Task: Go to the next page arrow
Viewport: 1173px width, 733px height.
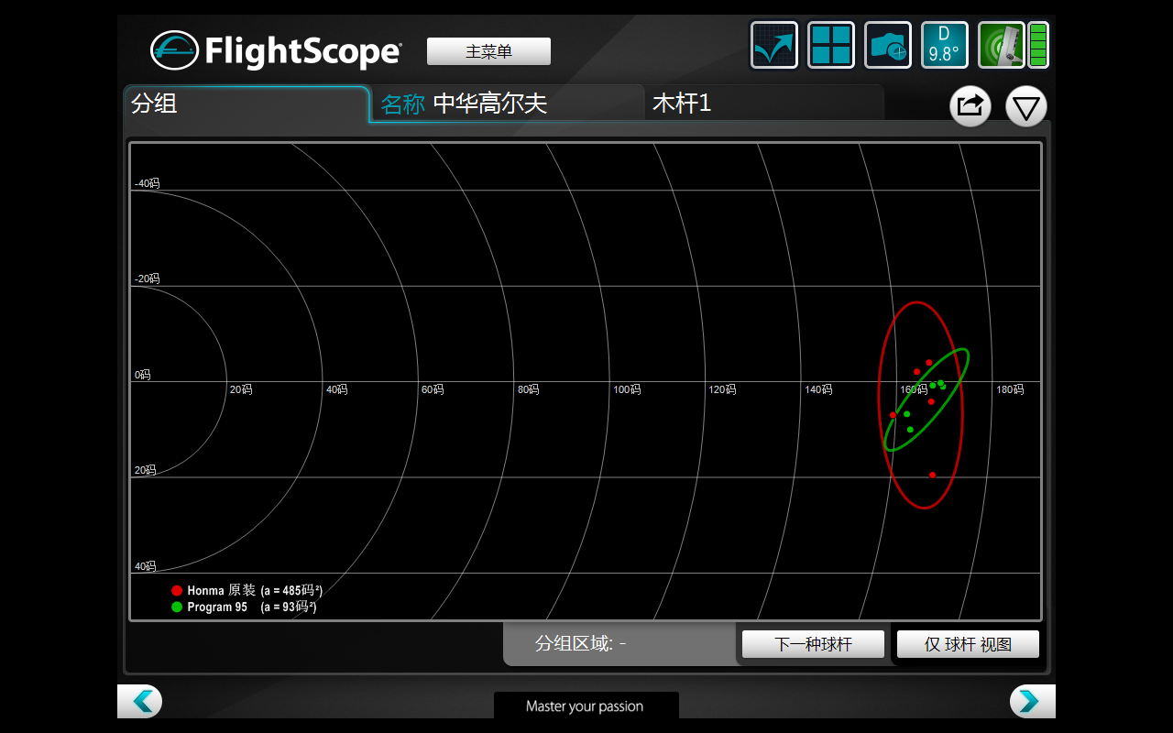Action: coord(1032,701)
